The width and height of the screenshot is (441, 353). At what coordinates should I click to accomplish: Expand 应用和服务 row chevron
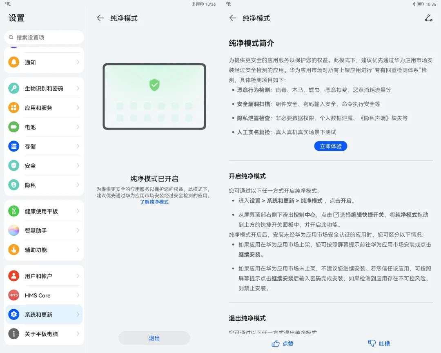[78, 107]
